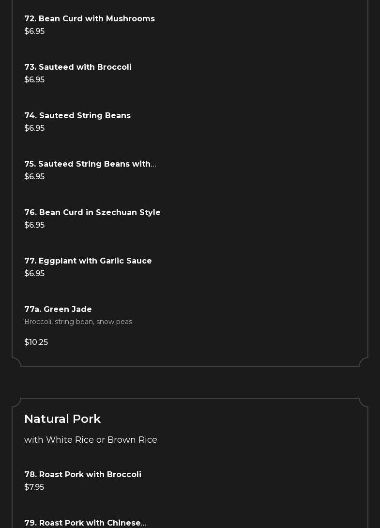Click the price beneath item 75
Image resolution: width=380 pixels, height=528 pixels.
coord(34,176)
